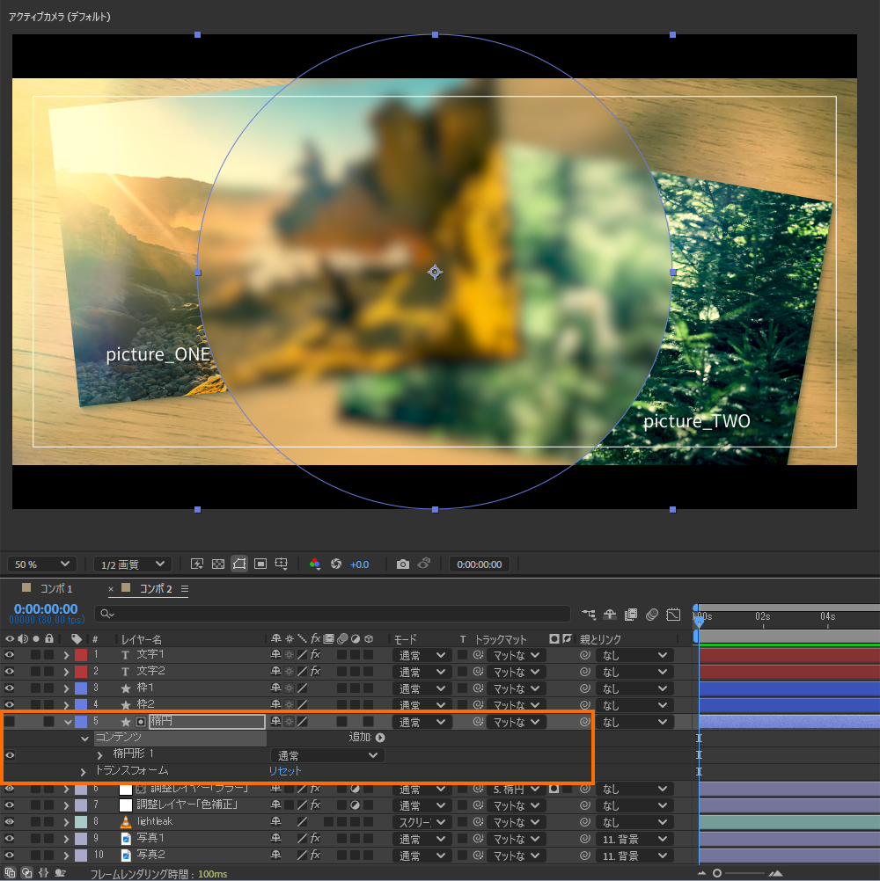The width and height of the screenshot is (880, 881).
Task: Click the reset exposure icon
Action: click(x=335, y=564)
